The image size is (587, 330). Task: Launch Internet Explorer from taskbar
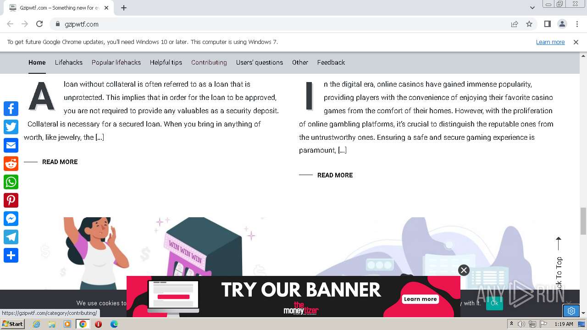point(36,324)
